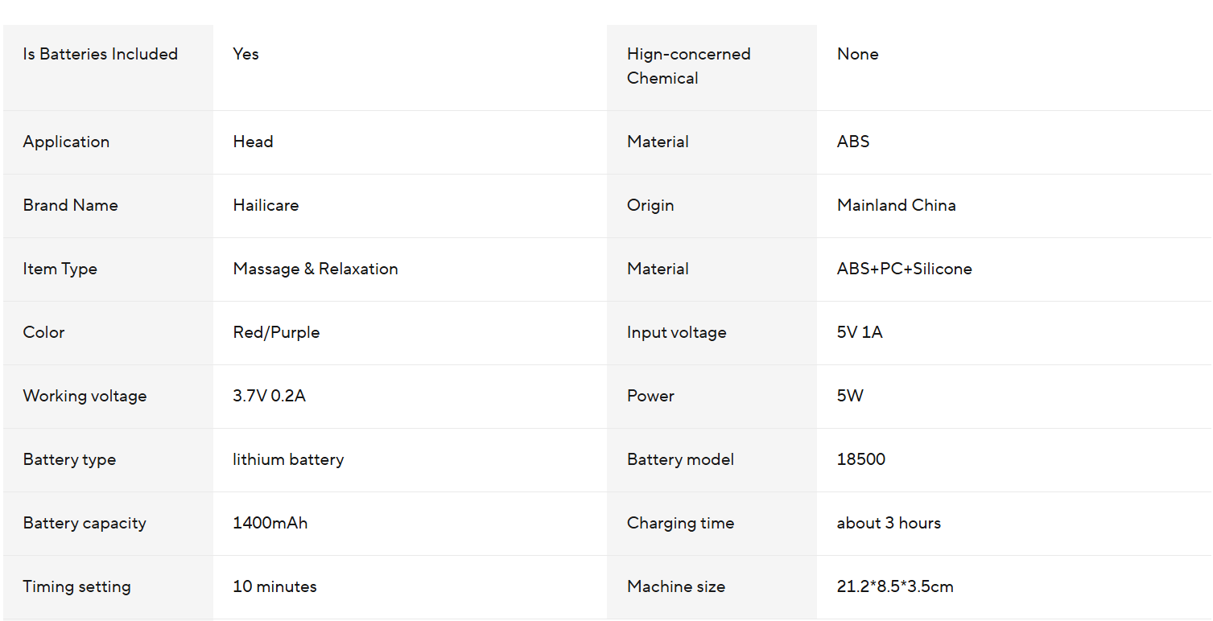
Task: Click the 'Hign-concerned Chemical' label
Action: pyautogui.click(x=688, y=66)
